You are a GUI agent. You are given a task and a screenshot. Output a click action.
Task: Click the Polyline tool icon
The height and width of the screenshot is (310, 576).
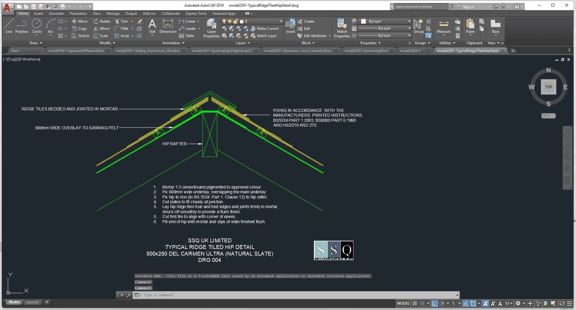pos(22,26)
